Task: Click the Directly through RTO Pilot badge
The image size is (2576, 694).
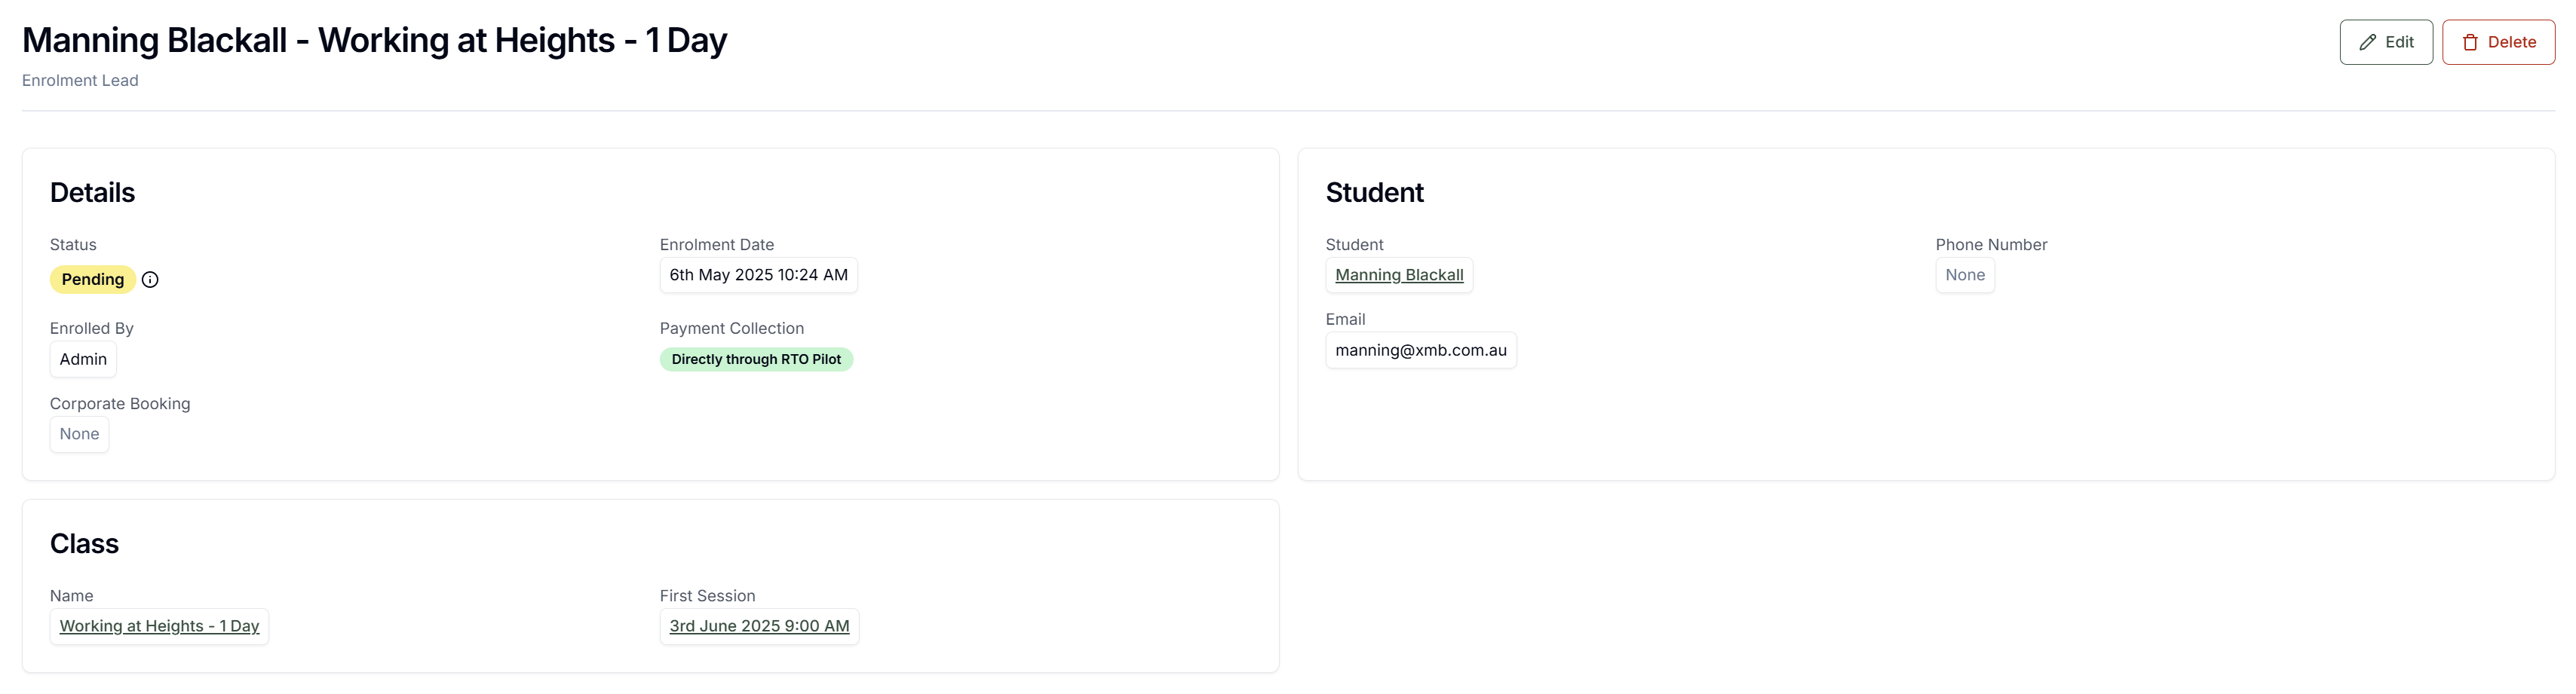Action: coord(756,359)
